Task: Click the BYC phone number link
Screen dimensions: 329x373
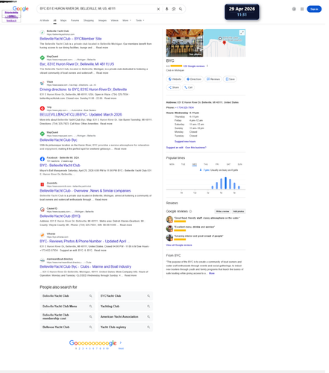Action: tap(184, 107)
